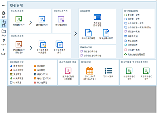
Task: Open 注文書の発行(発注書)
Action: pyautogui.click(x=68, y=74)
